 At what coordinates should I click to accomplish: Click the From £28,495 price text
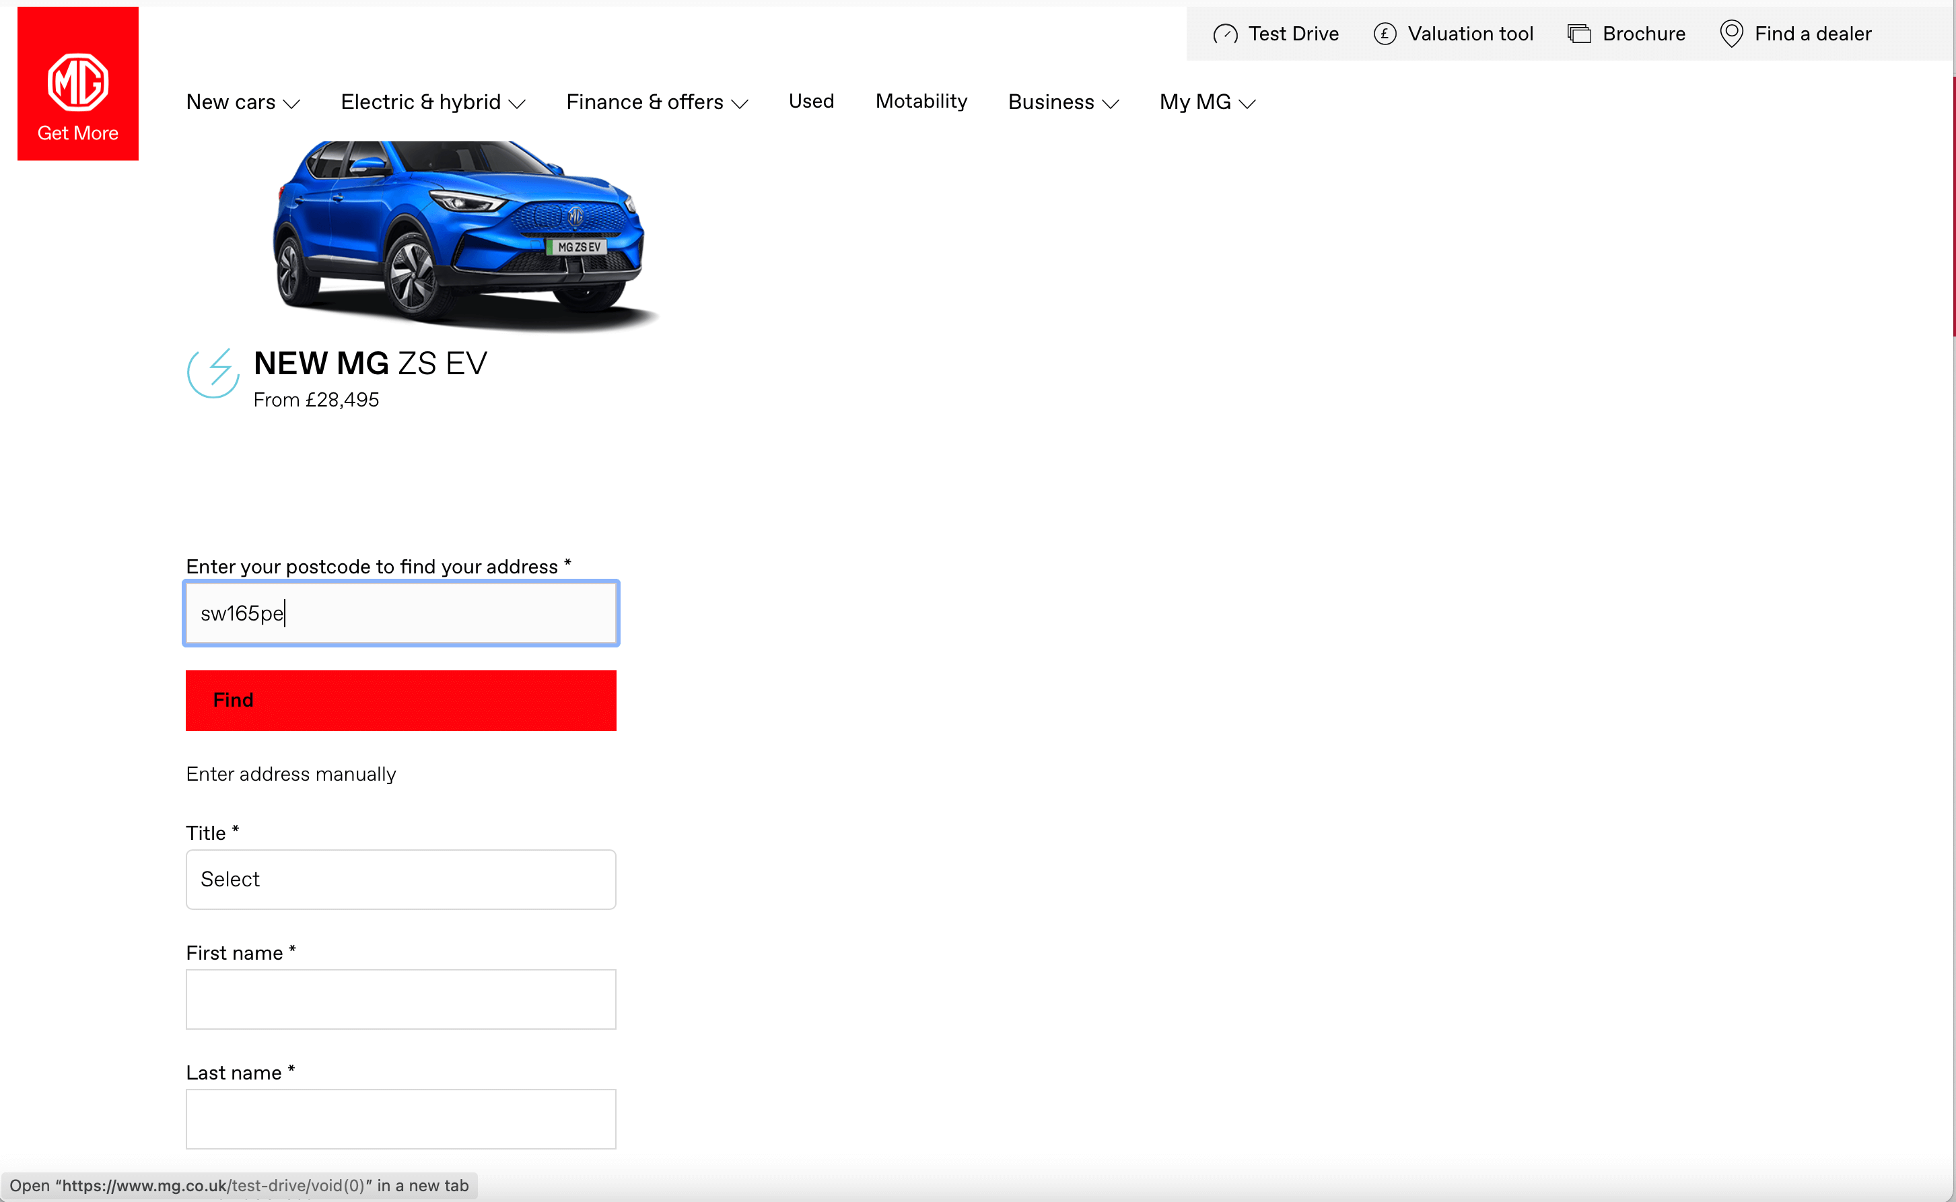316,400
